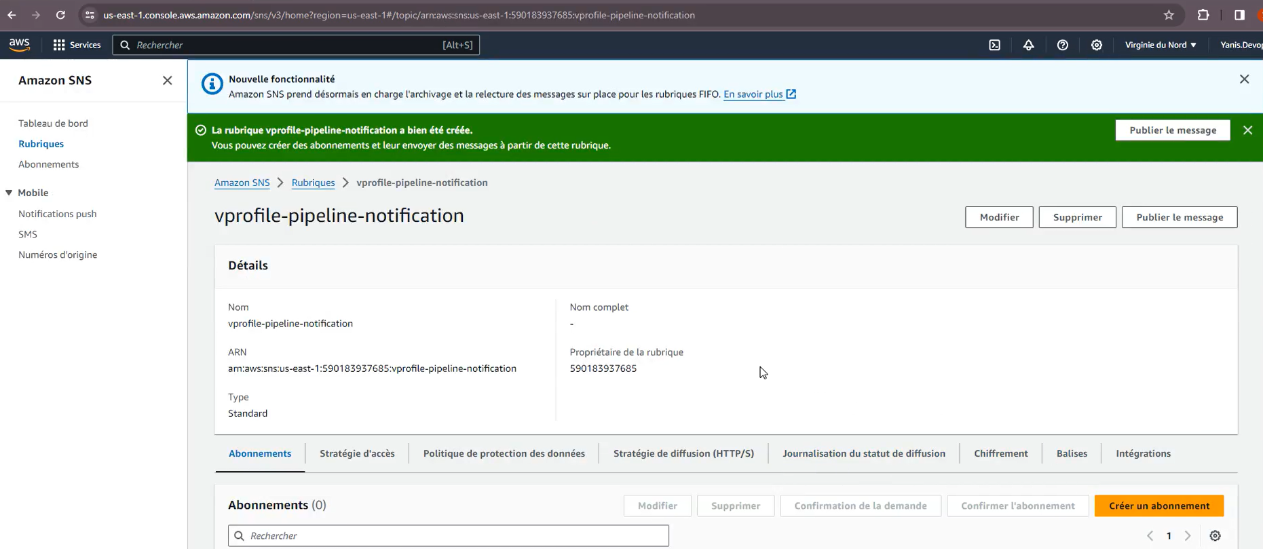Viewport: 1263px width, 549px height.
Task: Expand the Virginie du Nord region dropdown
Action: point(1161,45)
